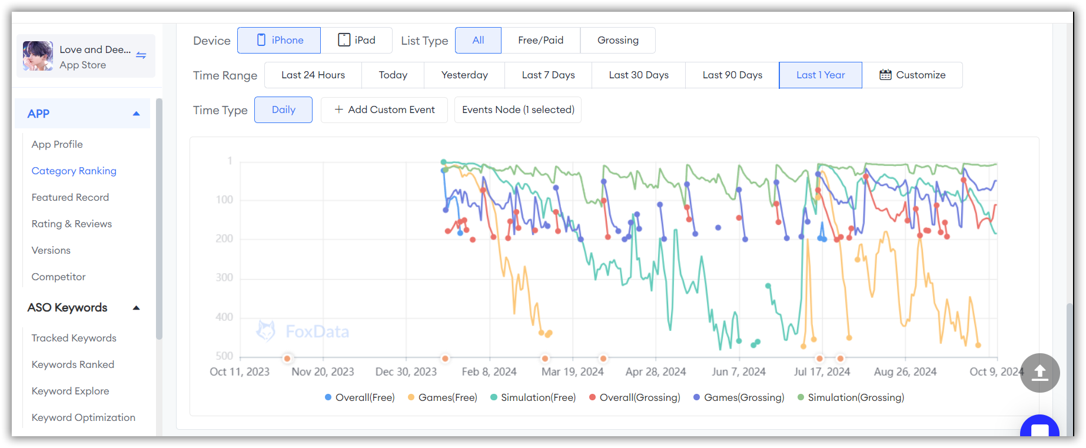Screen dimensions: 1086x448
Task: Collapse the ASO Keywords section
Action: [137, 308]
